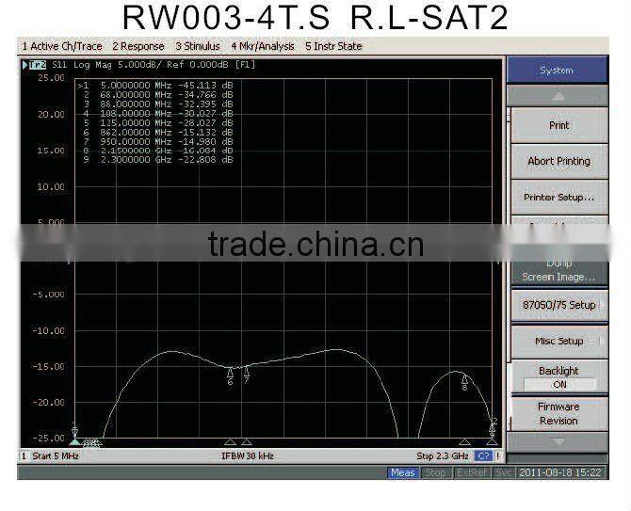Click the C? correction status indicator
Image resolution: width=631 pixels, height=511 pixels.
click(483, 455)
